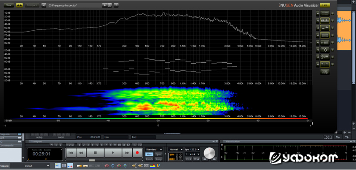Select the spectrogram view icon
The height and width of the screenshot is (170, 356).
click(325, 35)
